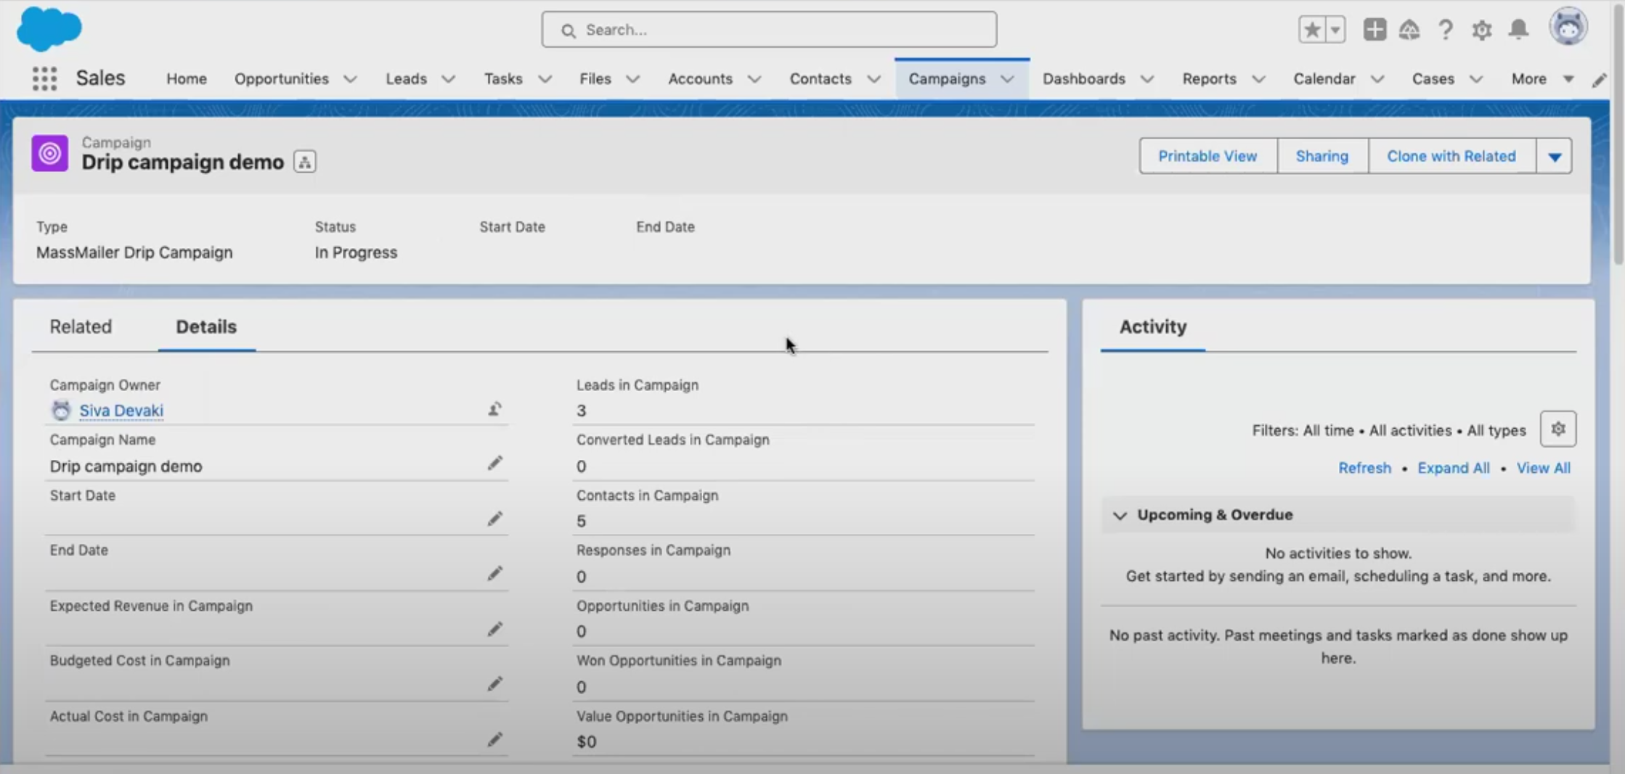The width and height of the screenshot is (1625, 774).
Task: Click the Global Actions plus icon
Action: 1374,30
